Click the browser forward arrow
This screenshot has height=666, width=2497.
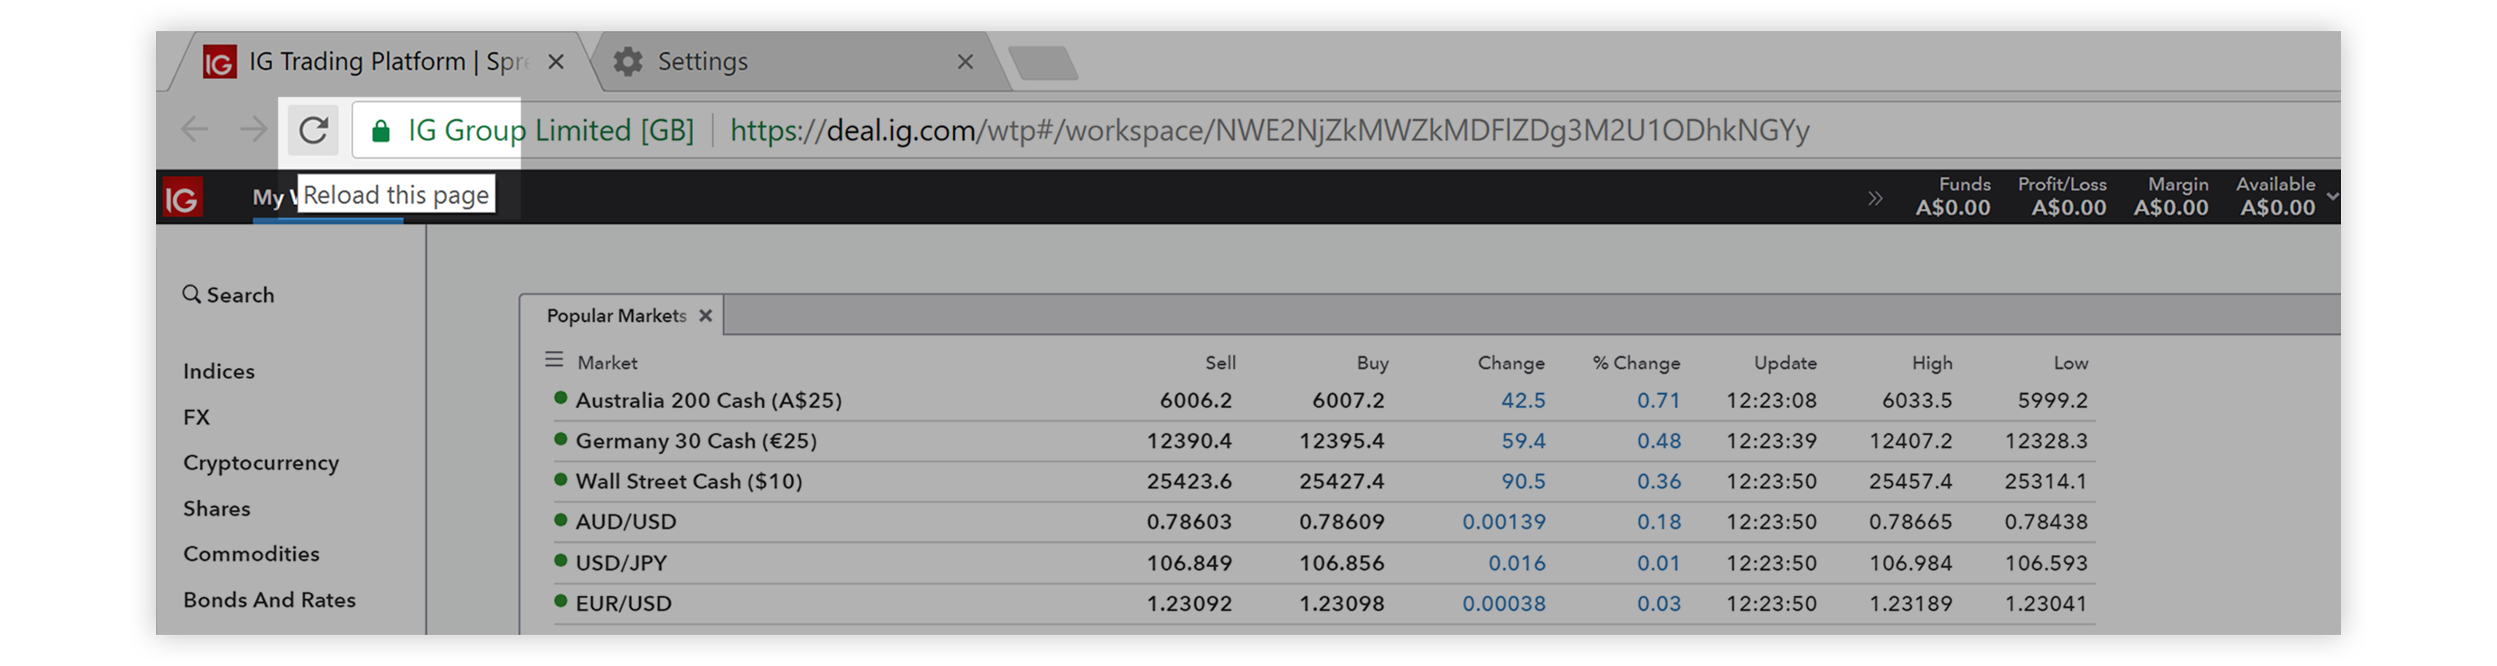coord(253,130)
